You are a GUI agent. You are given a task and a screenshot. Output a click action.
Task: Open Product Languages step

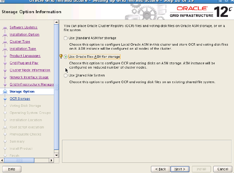[25, 56]
